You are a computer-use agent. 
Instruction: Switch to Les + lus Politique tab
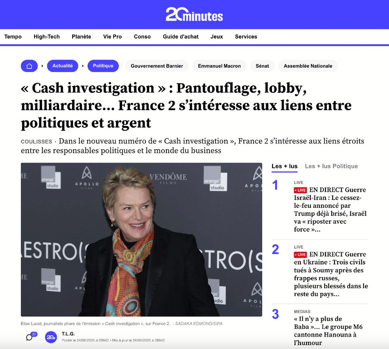click(331, 166)
